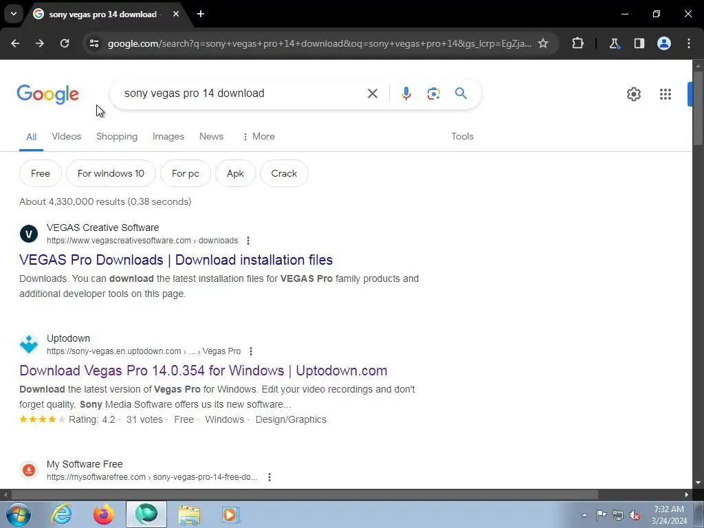Click the VEGAS Creative Software favicon

tap(29, 234)
